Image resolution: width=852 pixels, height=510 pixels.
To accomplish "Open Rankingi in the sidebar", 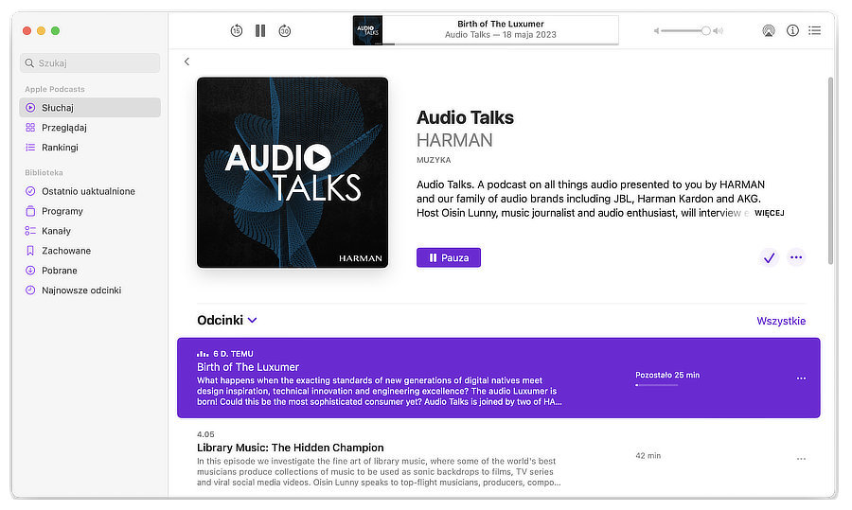I will 90,148.
